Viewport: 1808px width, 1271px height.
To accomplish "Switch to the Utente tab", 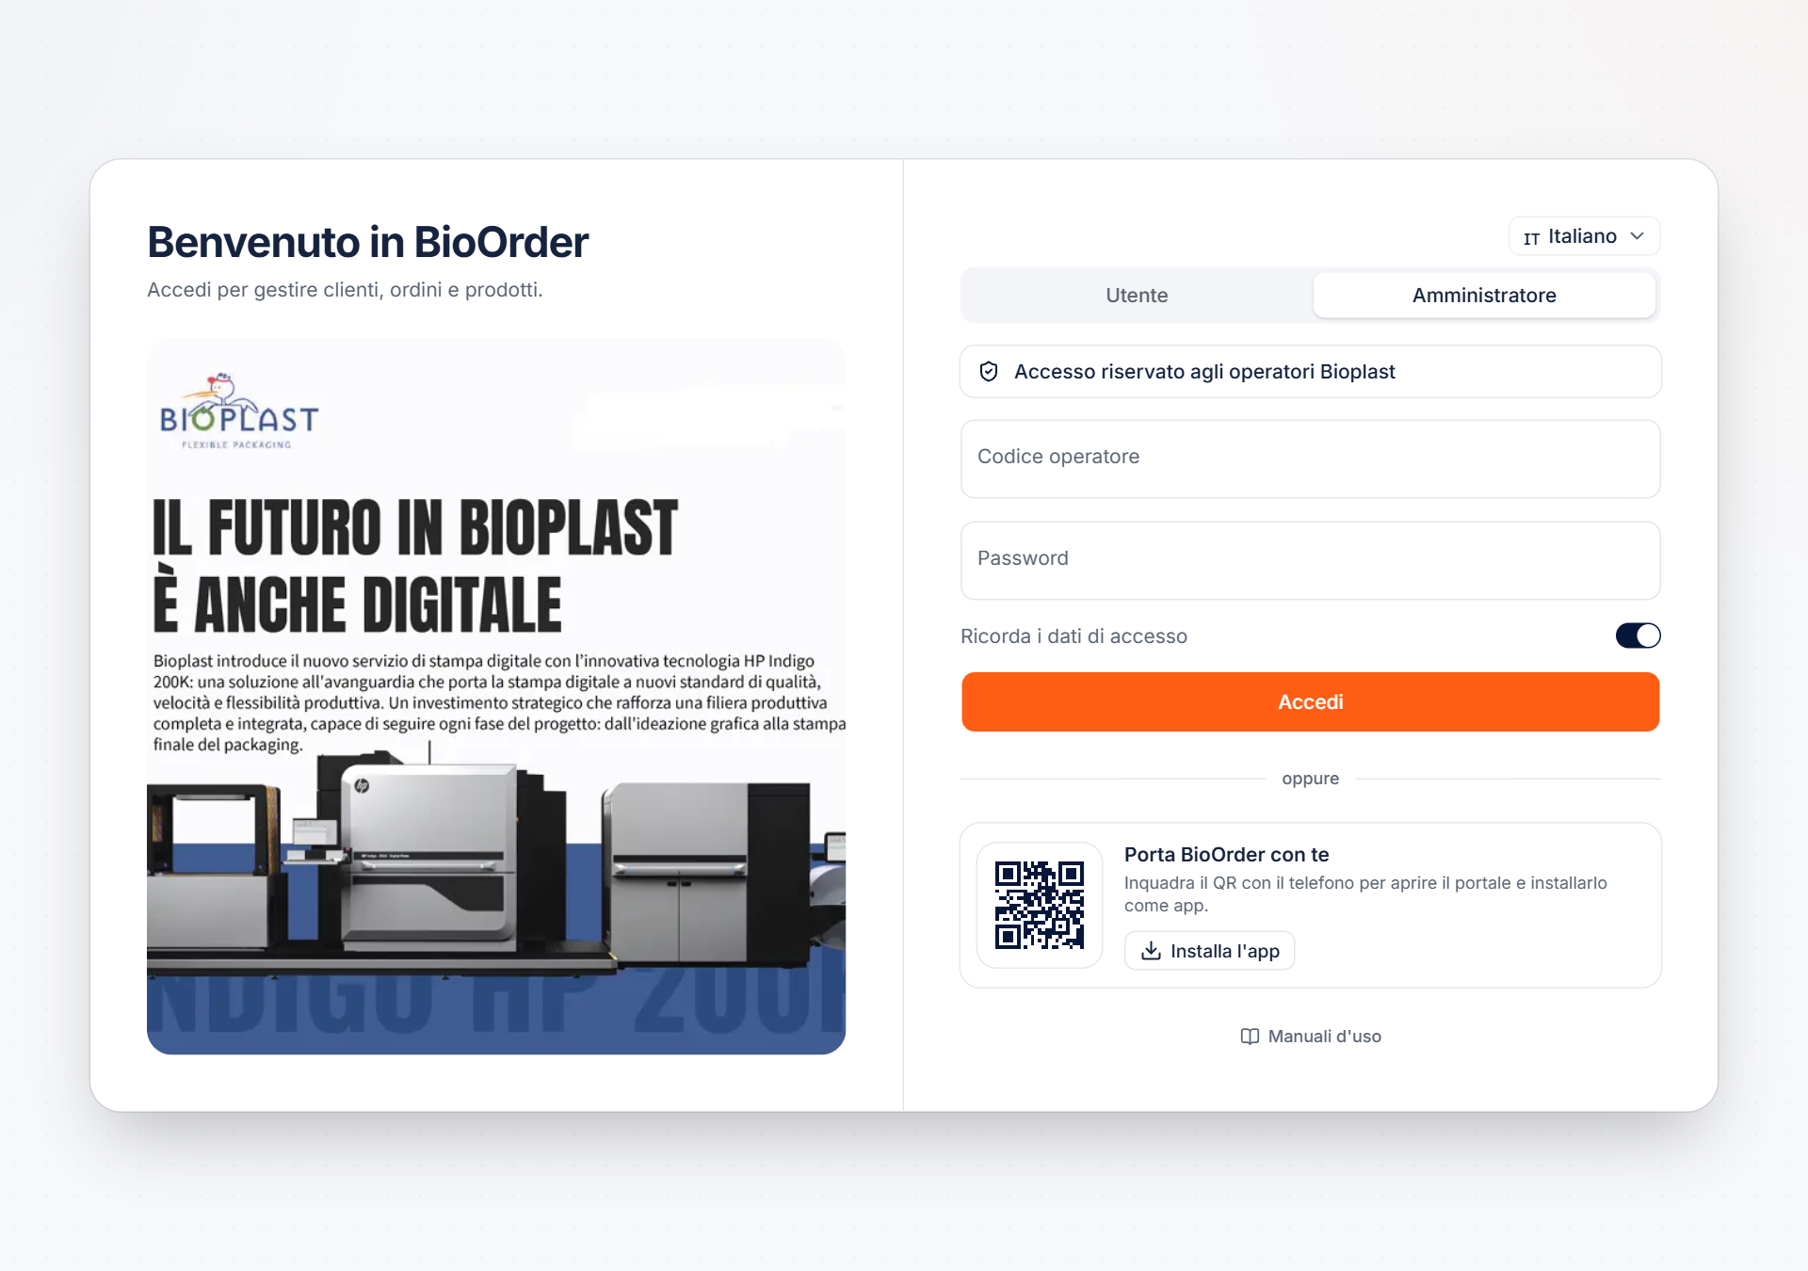I will pyautogui.click(x=1137, y=296).
